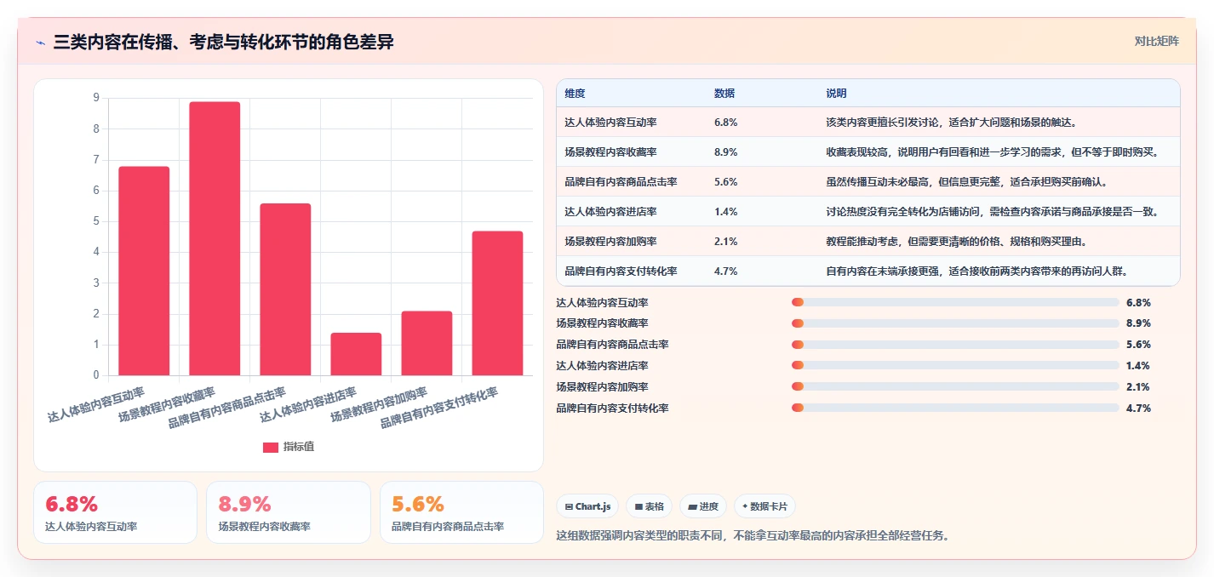The width and height of the screenshot is (1214, 577).
Task: Select the table row 达人体验内容互动率
Action: (868, 123)
